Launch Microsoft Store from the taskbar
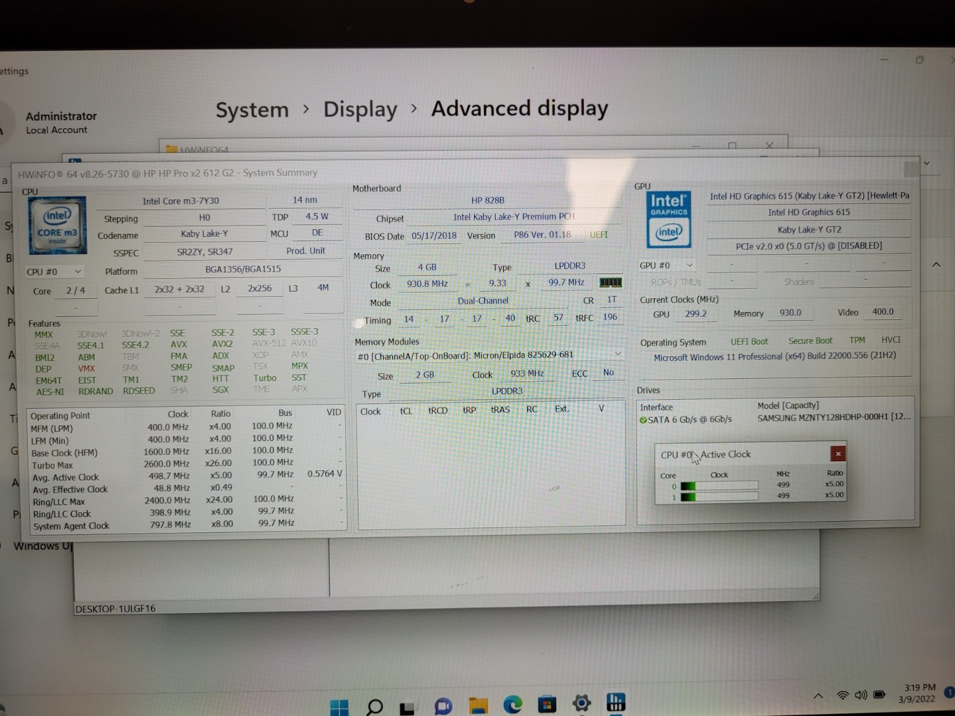The width and height of the screenshot is (955, 716). [547, 704]
